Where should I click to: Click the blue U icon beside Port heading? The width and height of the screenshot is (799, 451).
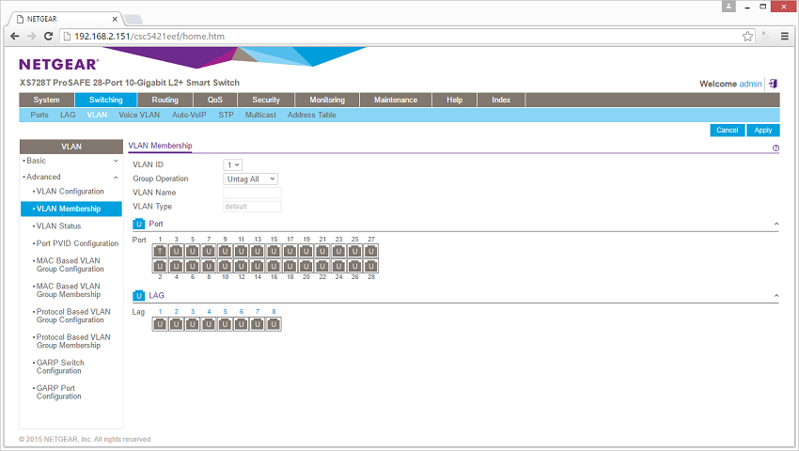coord(138,224)
